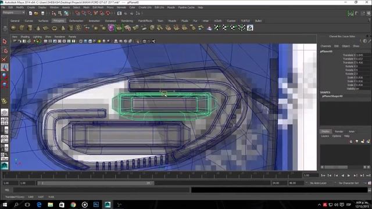Click the first checkered UV shelf icon
Viewport: 372px width, 209px height.
click(x=217, y=28)
